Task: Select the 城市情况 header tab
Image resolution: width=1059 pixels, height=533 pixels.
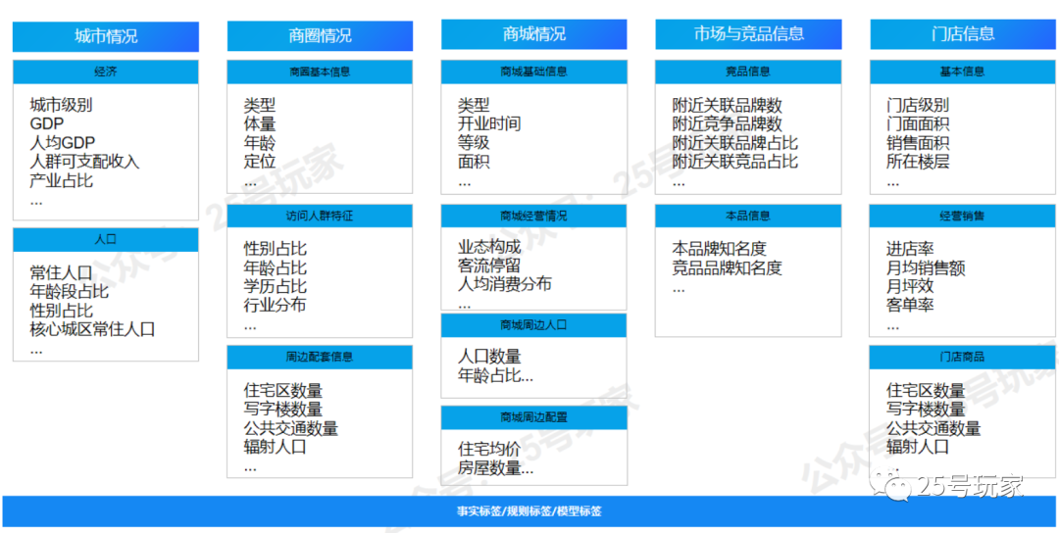Action: (106, 36)
